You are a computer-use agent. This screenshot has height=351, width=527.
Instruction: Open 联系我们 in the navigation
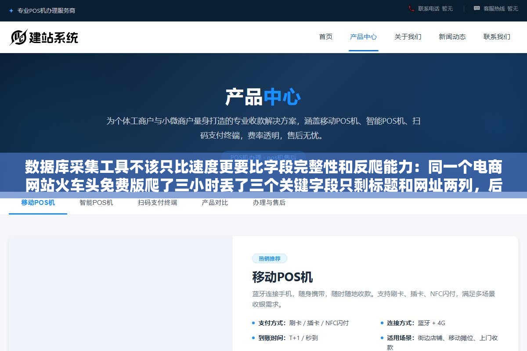coord(497,37)
